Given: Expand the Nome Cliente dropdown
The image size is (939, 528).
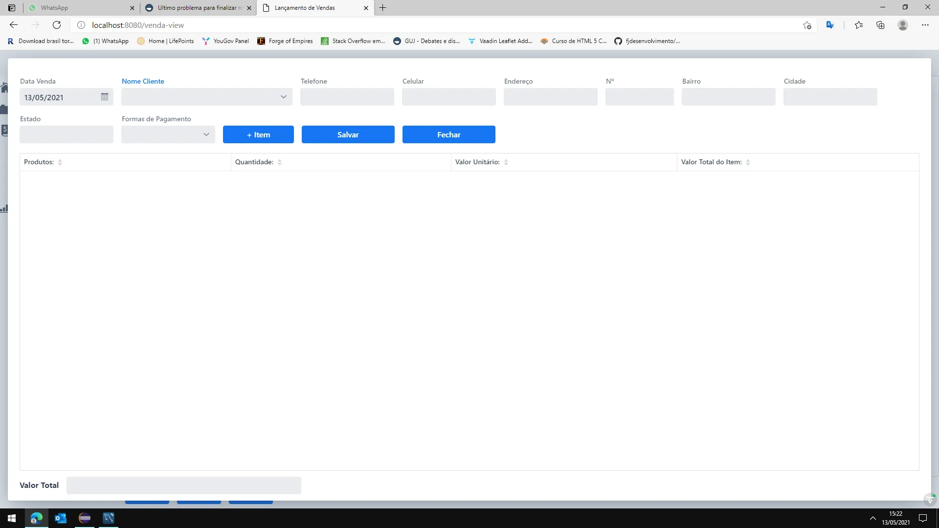Looking at the screenshot, I should (283, 97).
